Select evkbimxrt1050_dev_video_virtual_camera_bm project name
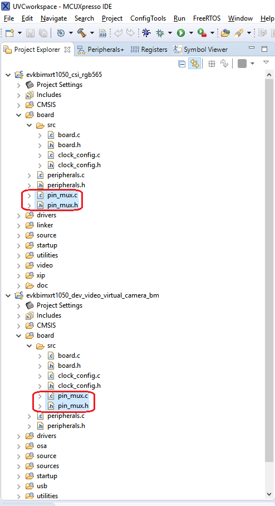 pos(92,295)
